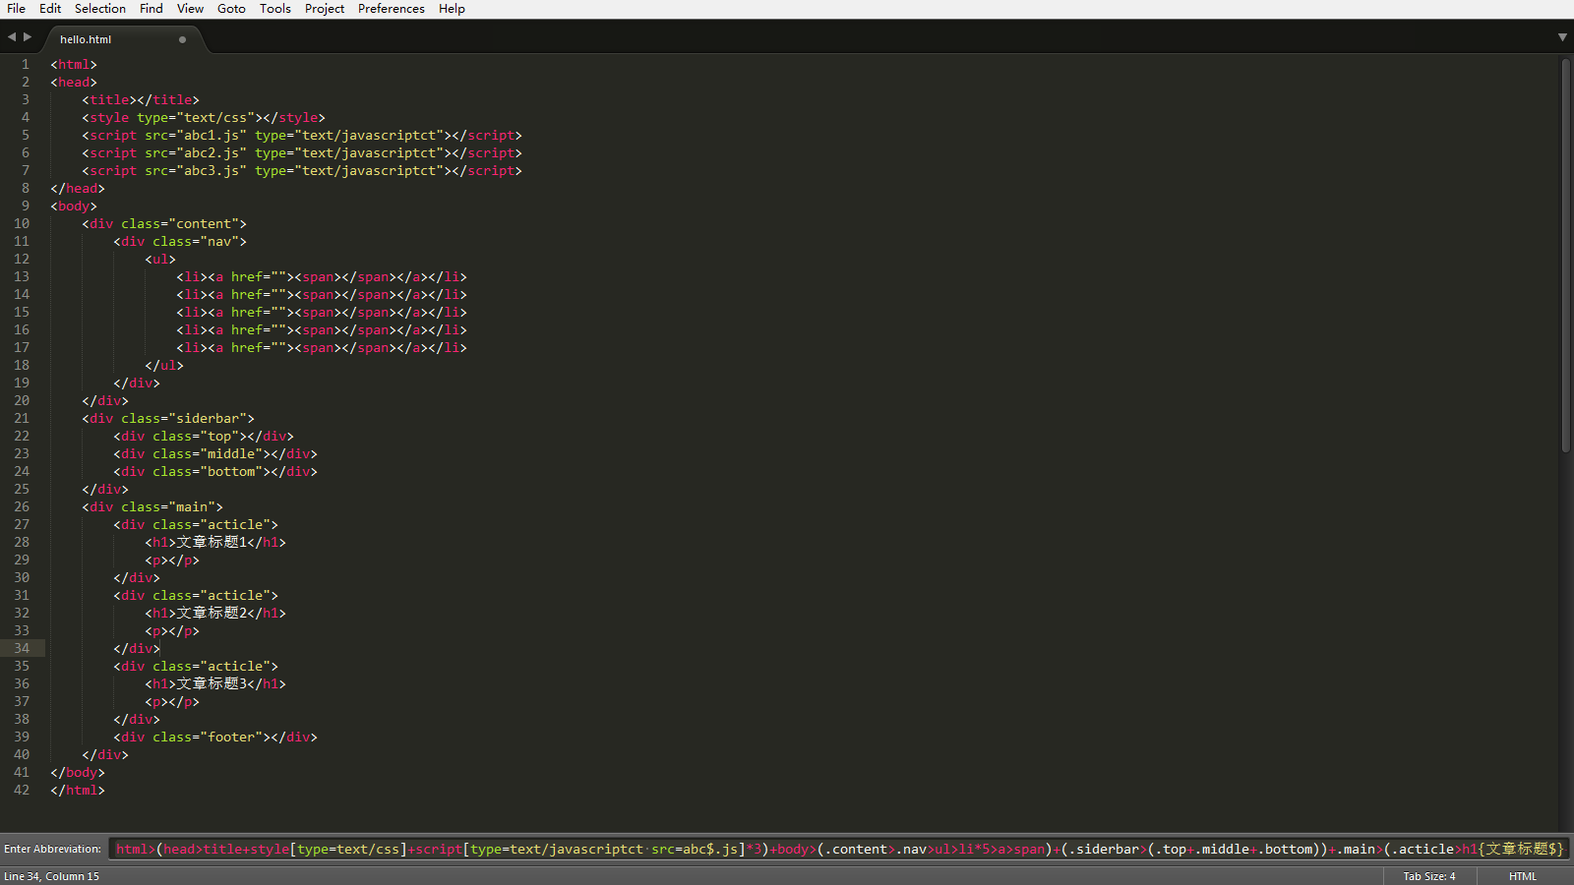Click the div class="siderbar" line
1574x885 pixels.
tap(168, 418)
